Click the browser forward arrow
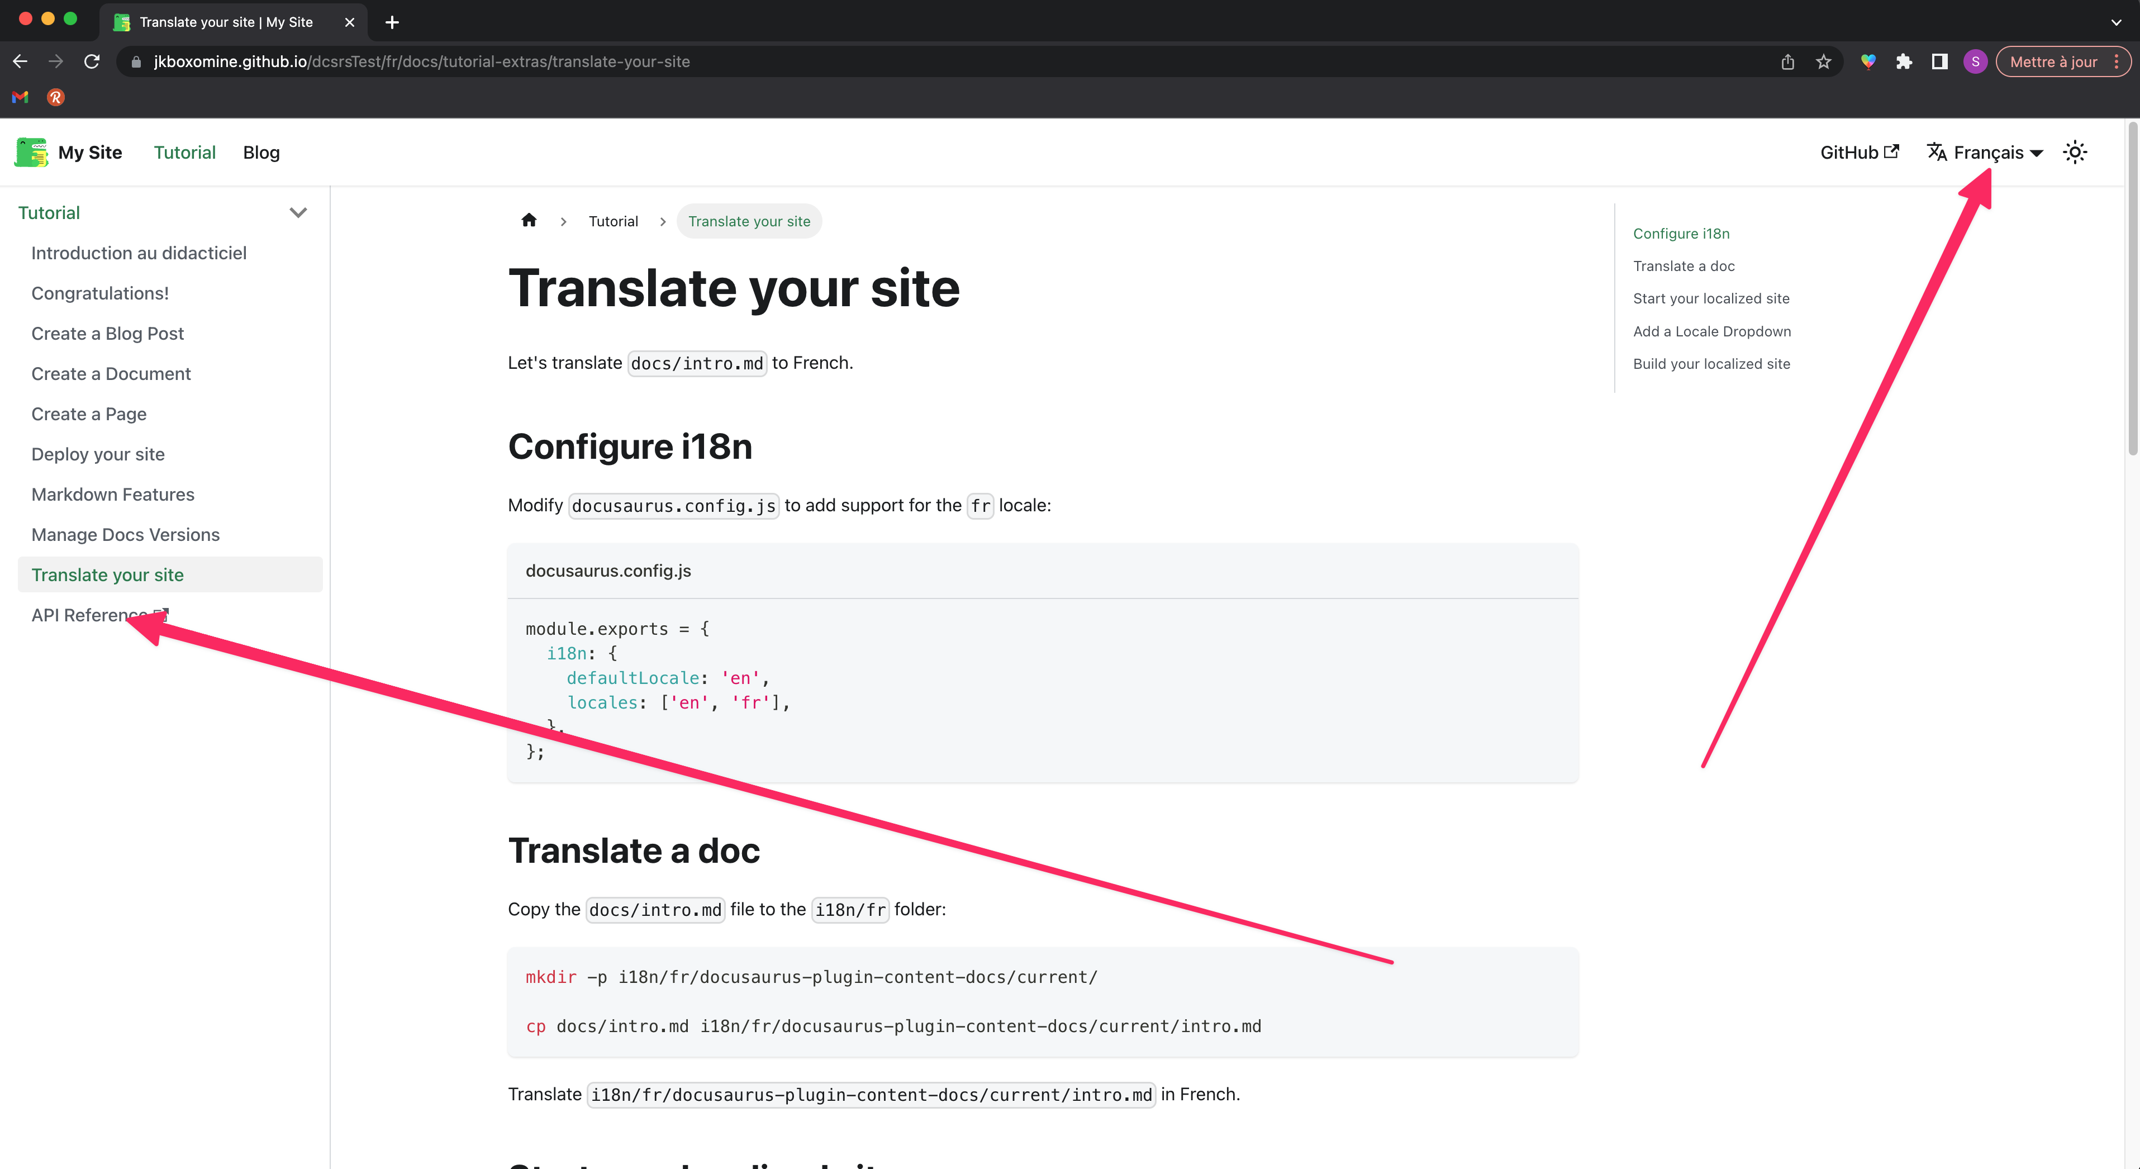The height and width of the screenshot is (1169, 2140). [56, 61]
